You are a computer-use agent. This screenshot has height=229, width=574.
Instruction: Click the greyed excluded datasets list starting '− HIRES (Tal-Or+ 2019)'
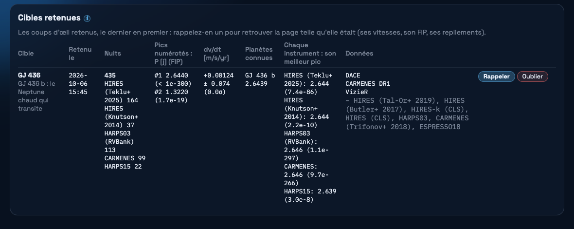pyautogui.click(x=407, y=114)
